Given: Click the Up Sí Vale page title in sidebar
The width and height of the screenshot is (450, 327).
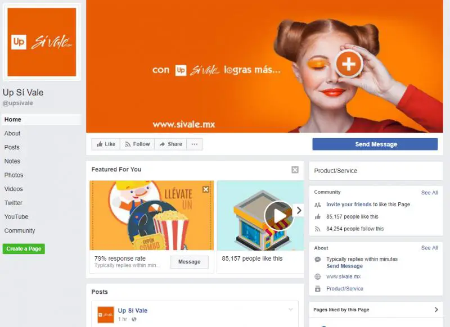Looking at the screenshot, I should (23, 93).
